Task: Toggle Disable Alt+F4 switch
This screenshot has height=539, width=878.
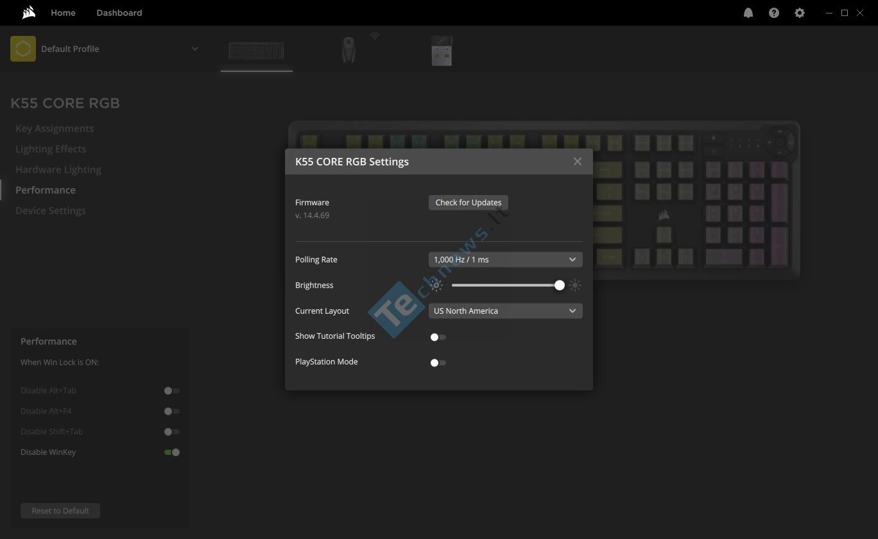Action: (172, 411)
